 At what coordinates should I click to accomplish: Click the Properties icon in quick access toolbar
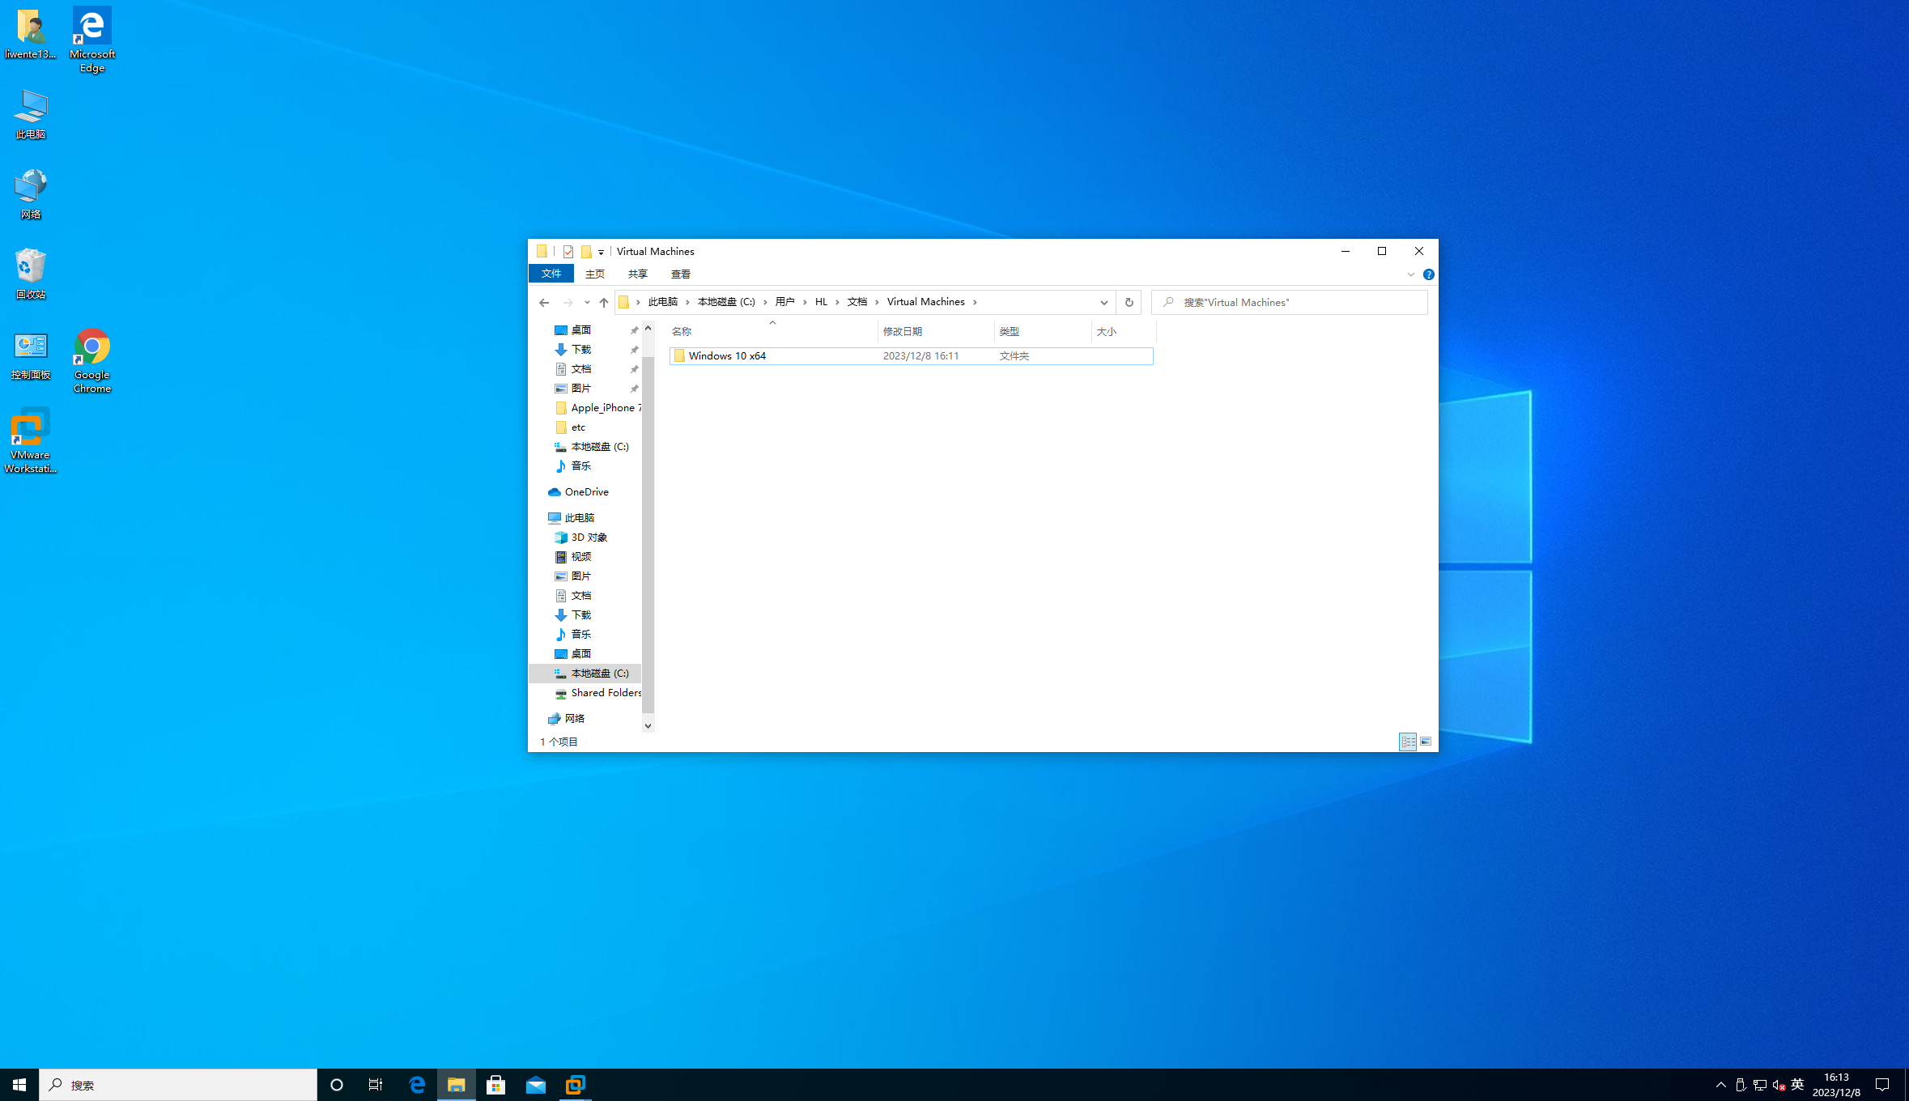[568, 252]
